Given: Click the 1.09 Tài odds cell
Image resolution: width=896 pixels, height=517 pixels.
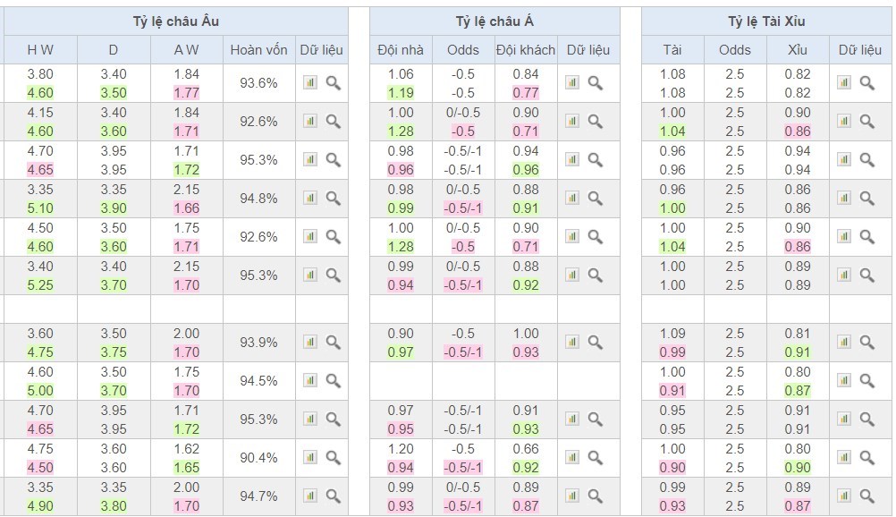Looking at the screenshot, I should click(672, 334).
